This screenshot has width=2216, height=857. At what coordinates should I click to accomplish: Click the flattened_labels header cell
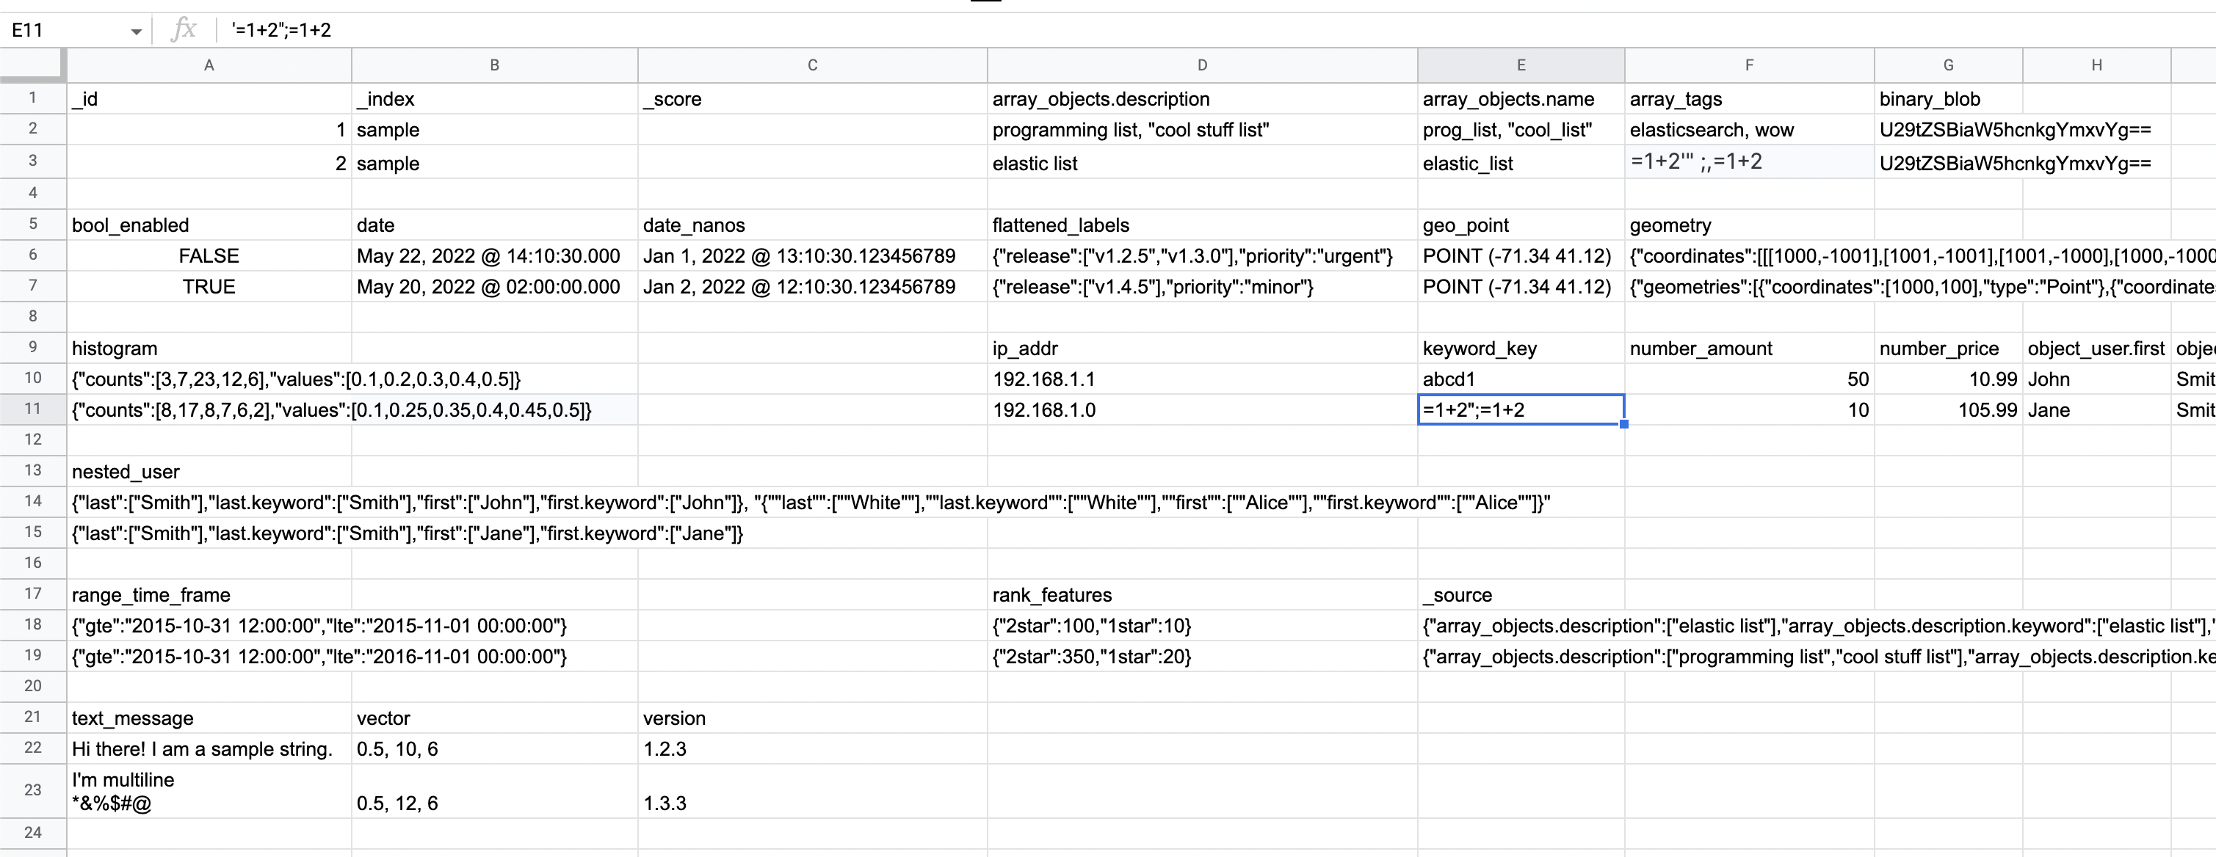tap(1202, 225)
